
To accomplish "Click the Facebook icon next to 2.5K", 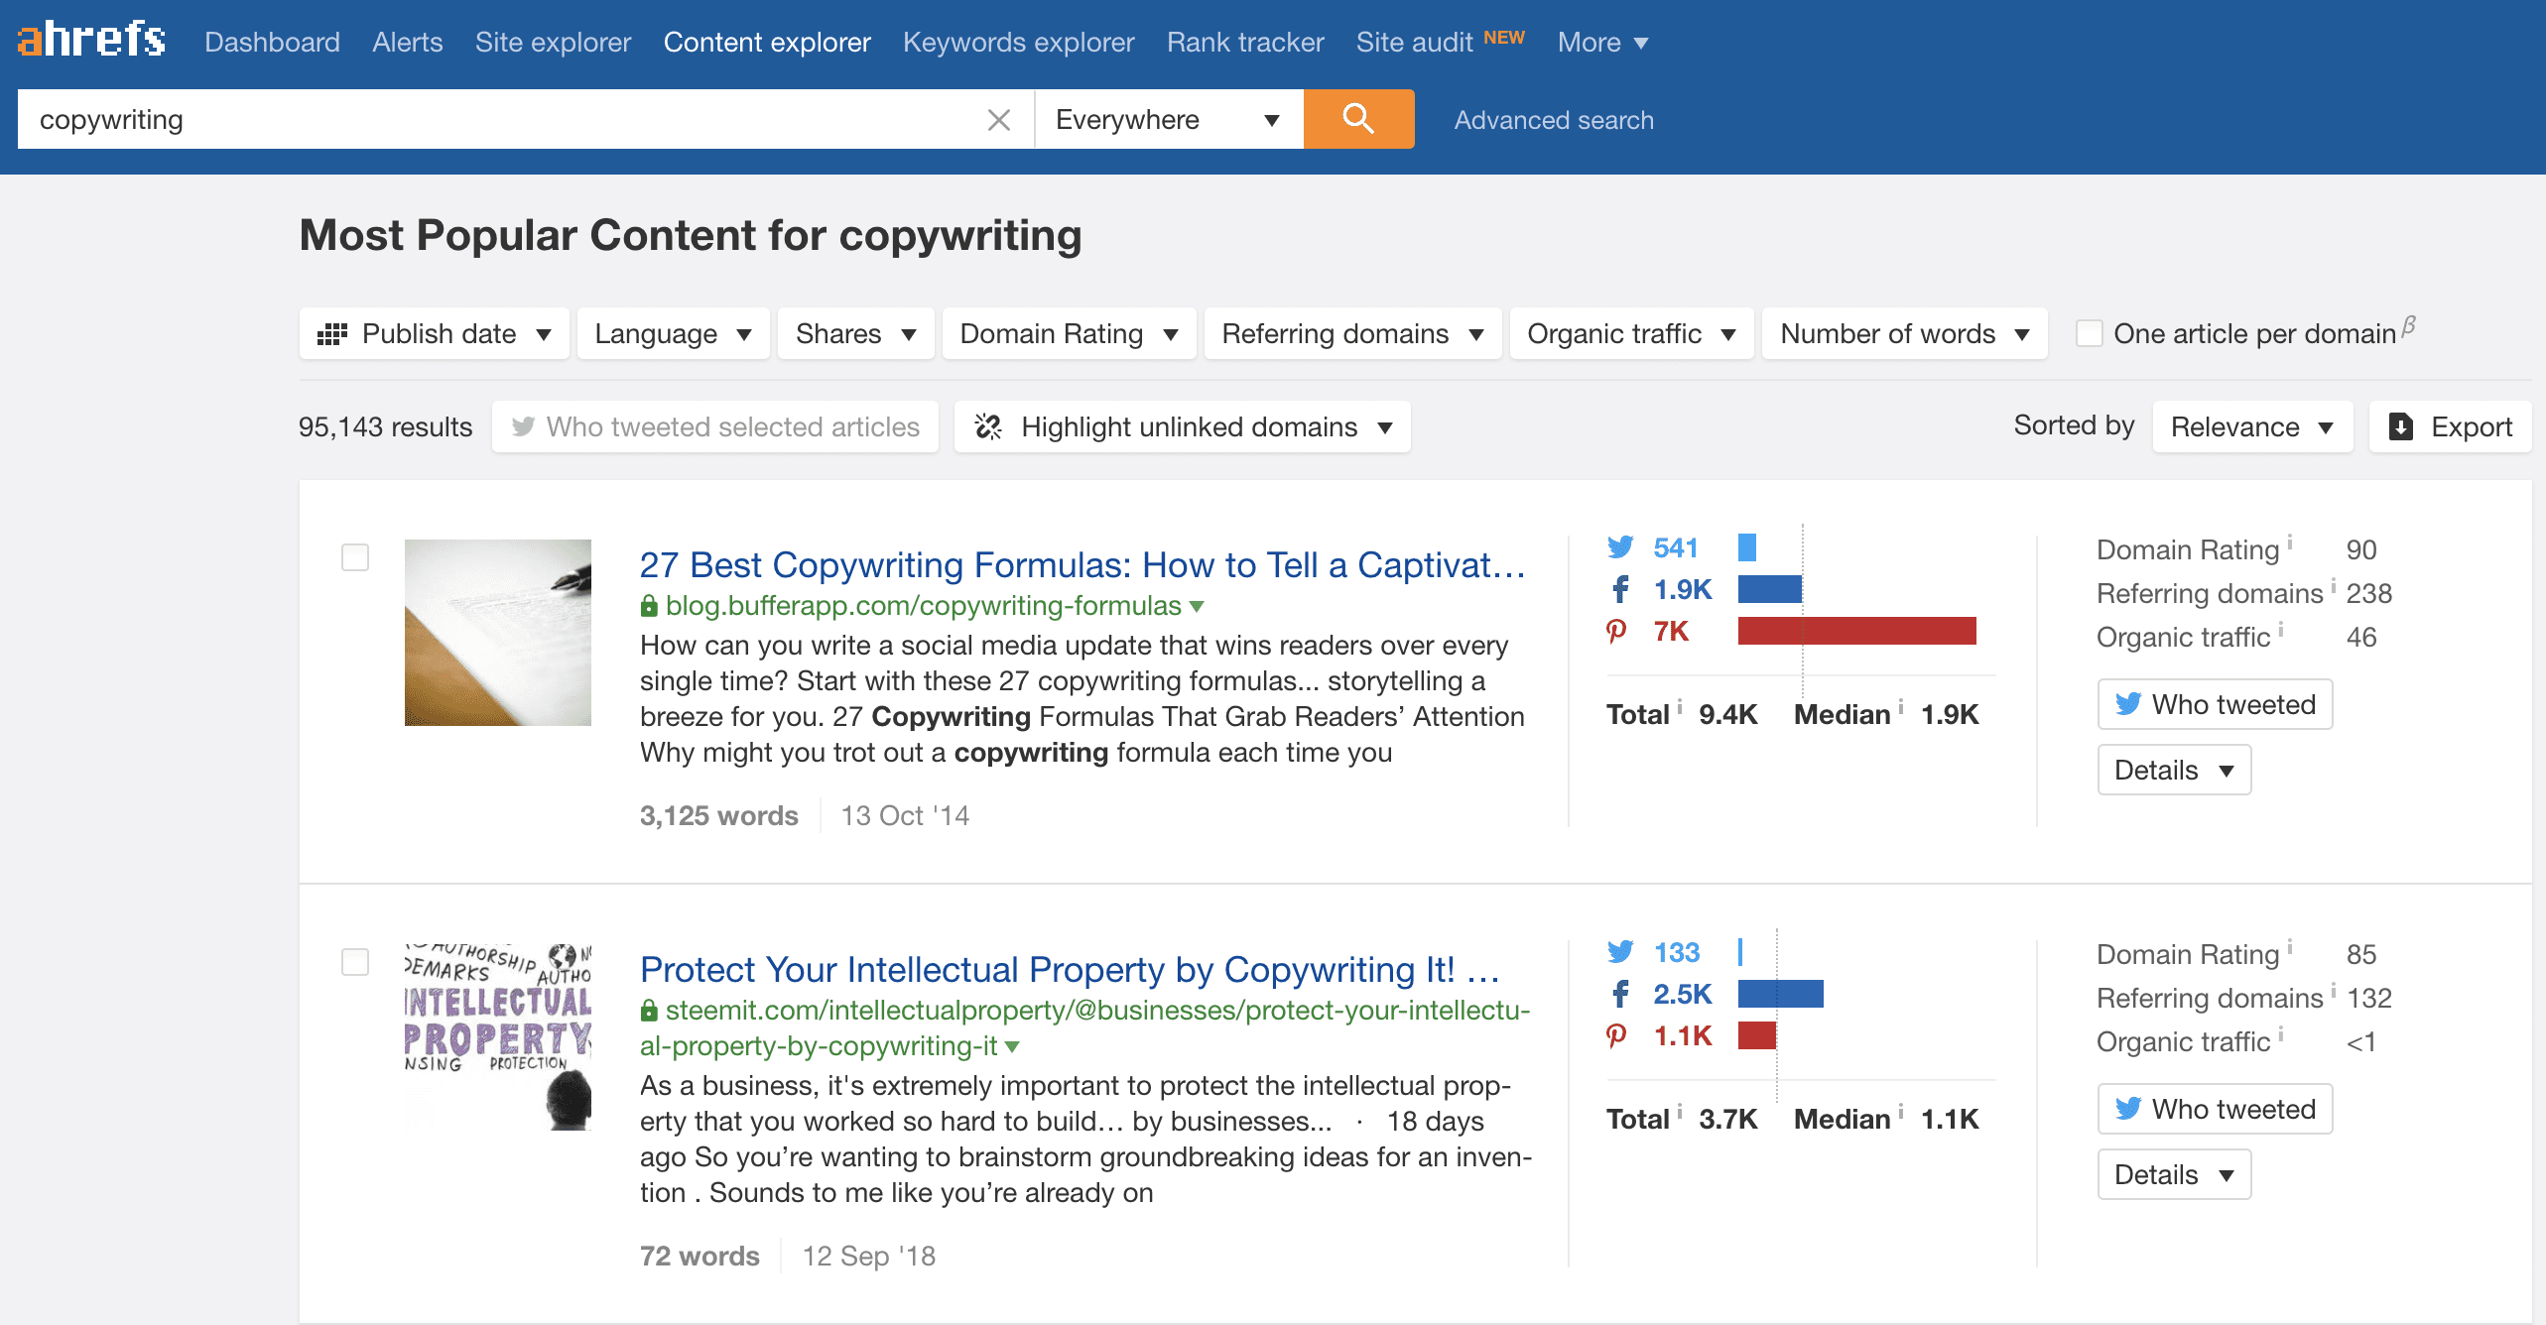I will (1620, 994).
